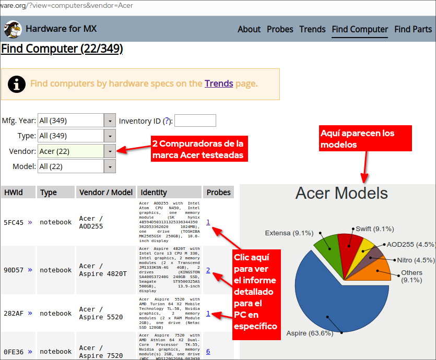This screenshot has width=436, height=360.
Task: Click the » icon beside 90D57
Action: pos(30,270)
